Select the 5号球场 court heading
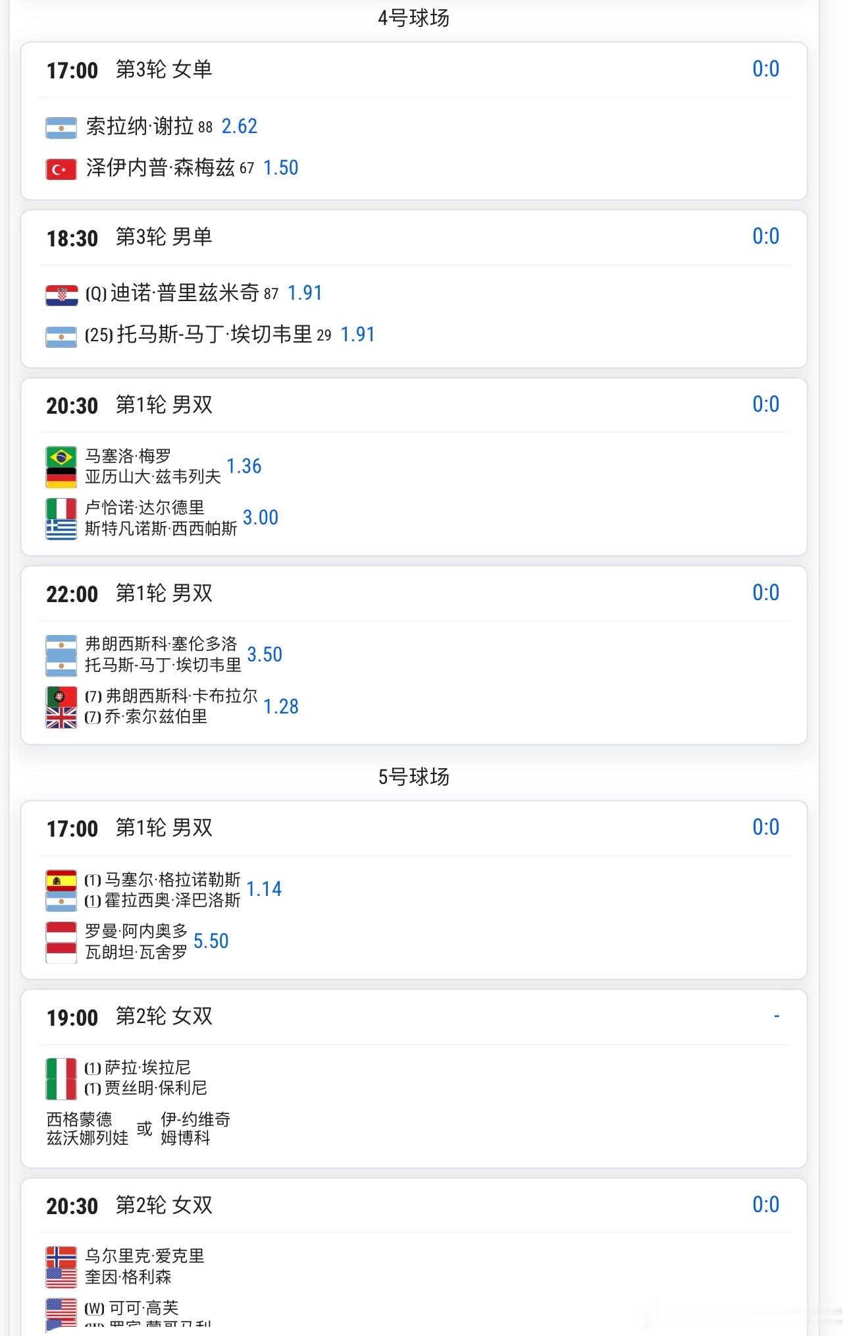The width and height of the screenshot is (849, 1336). 414,777
